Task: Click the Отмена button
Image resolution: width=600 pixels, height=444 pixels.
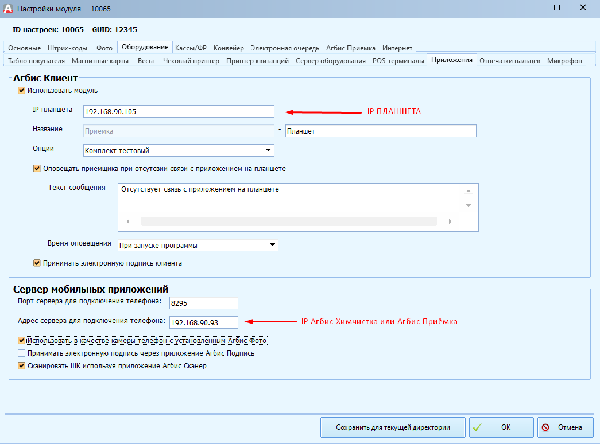Action: point(565,427)
